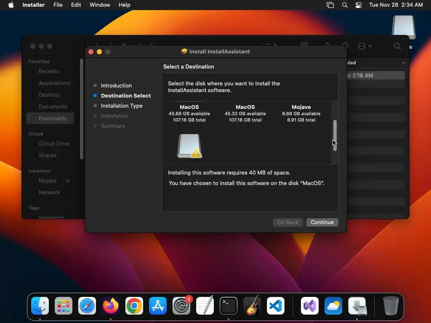The width and height of the screenshot is (431, 323).
Task: Click the Installer icon in the Dock
Action: (357, 306)
